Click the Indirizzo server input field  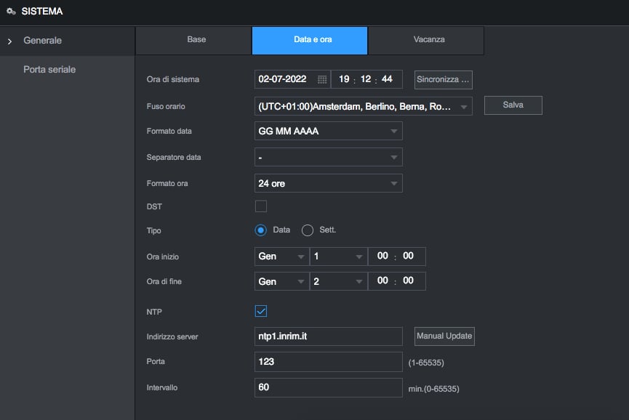[x=328, y=336]
